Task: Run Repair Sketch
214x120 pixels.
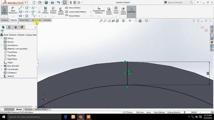Action: 109,11
